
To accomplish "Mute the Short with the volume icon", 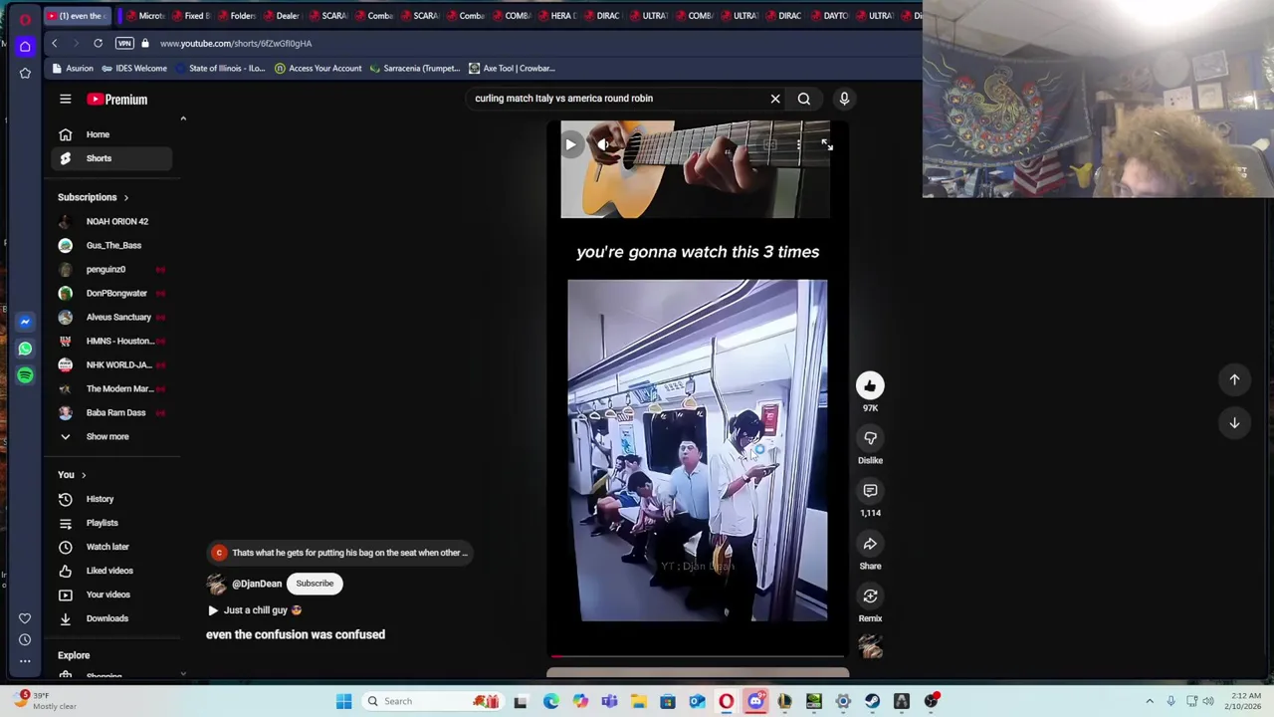I will 603,144.
